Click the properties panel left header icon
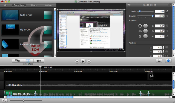 pyautogui.click(x=128, y=5)
